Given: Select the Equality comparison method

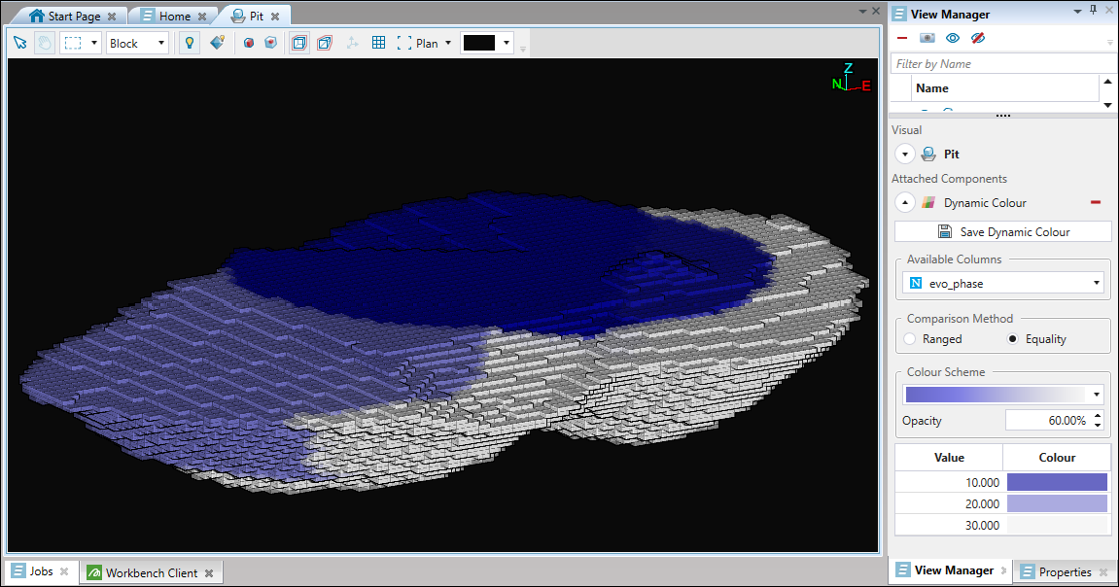Looking at the screenshot, I should click(1012, 339).
